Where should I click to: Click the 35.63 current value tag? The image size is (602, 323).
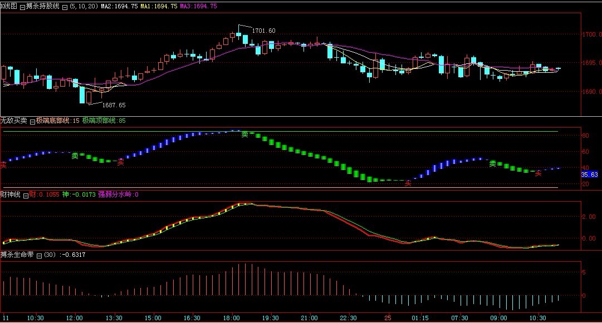point(589,175)
